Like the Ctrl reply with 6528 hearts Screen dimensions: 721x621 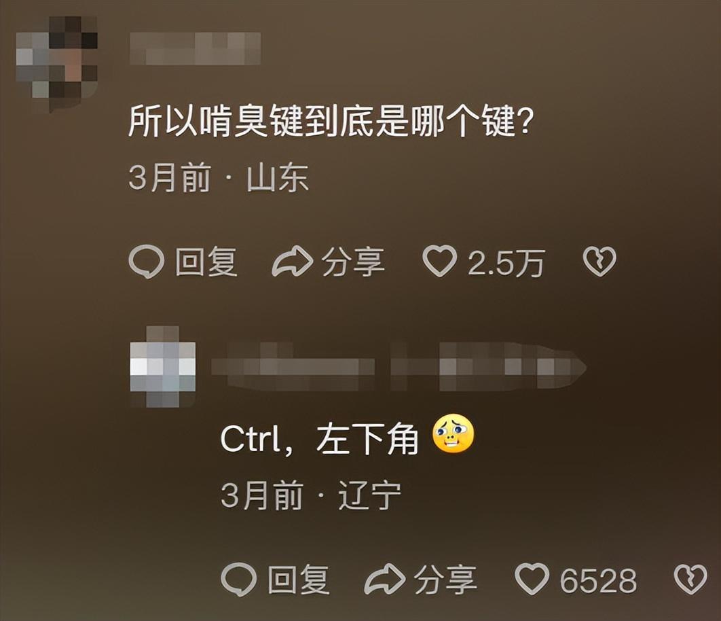(532, 579)
